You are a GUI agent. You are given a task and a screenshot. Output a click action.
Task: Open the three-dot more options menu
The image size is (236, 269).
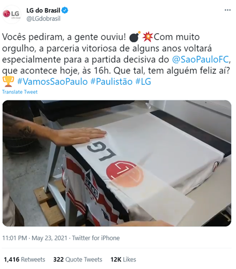227,10
